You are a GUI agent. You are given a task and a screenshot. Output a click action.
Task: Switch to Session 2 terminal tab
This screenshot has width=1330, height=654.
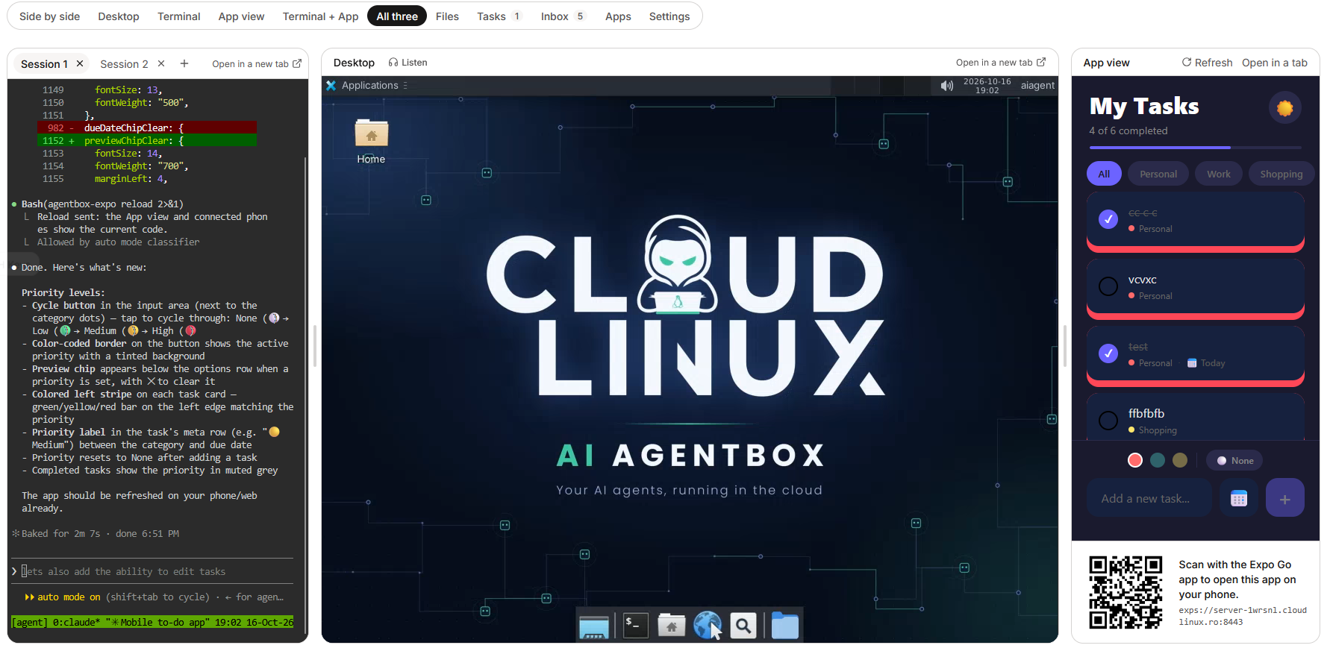(124, 64)
